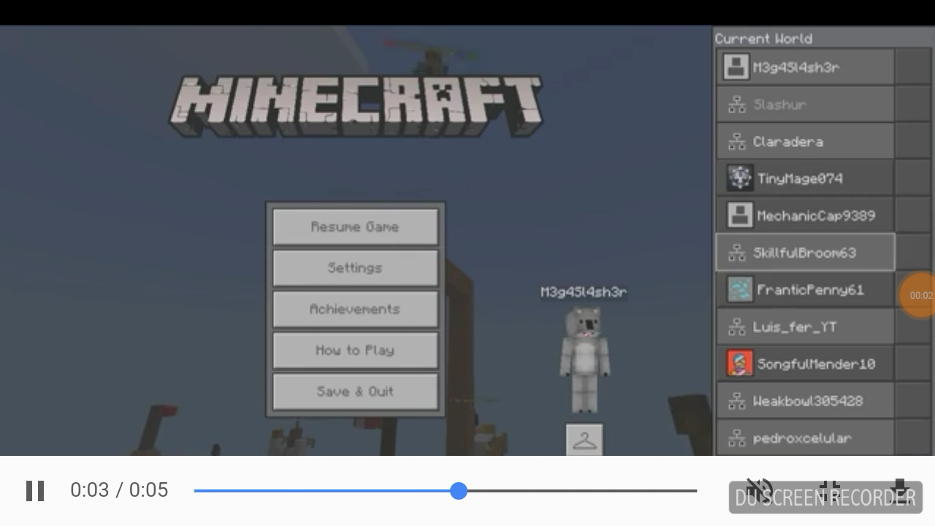Select player Luis_fer_YT in list
Viewport: 935px width, 526px height.
(x=805, y=327)
